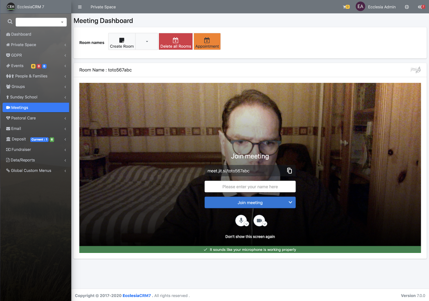Click the Version 7.0.0 footer text
Image resolution: width=429 pixels, height=301 pixels.
[x=413, y=296]
